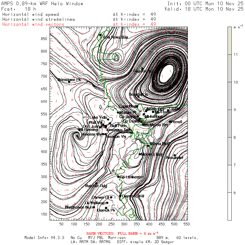Viewport: 245px width, 245px height.
Task: Click the Diamond Hill label
Action: (133, 196)
